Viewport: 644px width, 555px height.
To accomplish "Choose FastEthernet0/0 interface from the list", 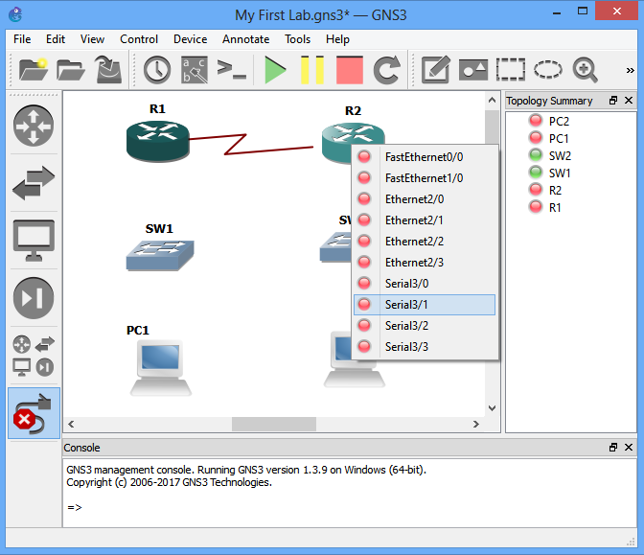I will 425,157.
